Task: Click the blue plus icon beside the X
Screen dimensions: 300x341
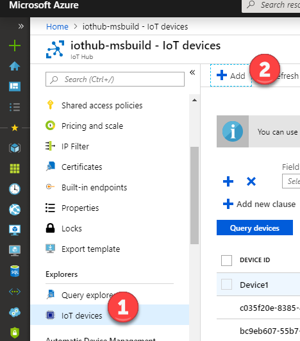Action: (x=228, y=181)
